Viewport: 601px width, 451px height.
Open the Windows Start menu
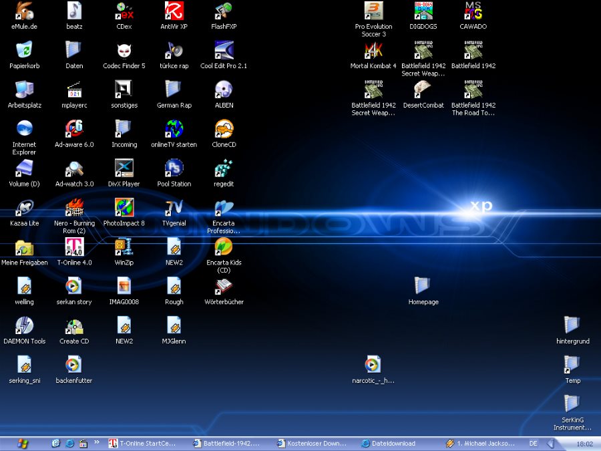click(x=22, y=444)
